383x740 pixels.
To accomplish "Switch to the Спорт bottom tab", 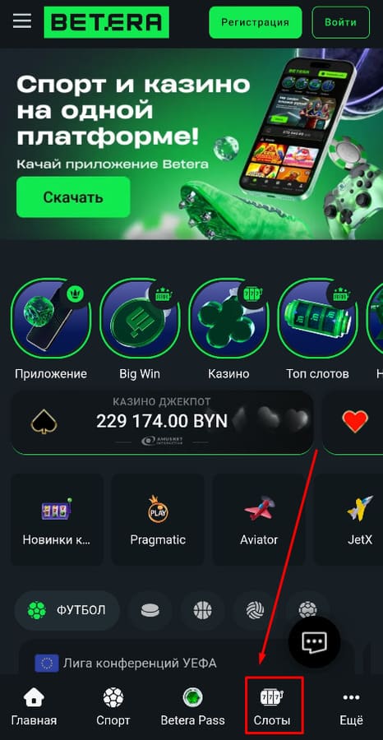I will pos(113,706).
